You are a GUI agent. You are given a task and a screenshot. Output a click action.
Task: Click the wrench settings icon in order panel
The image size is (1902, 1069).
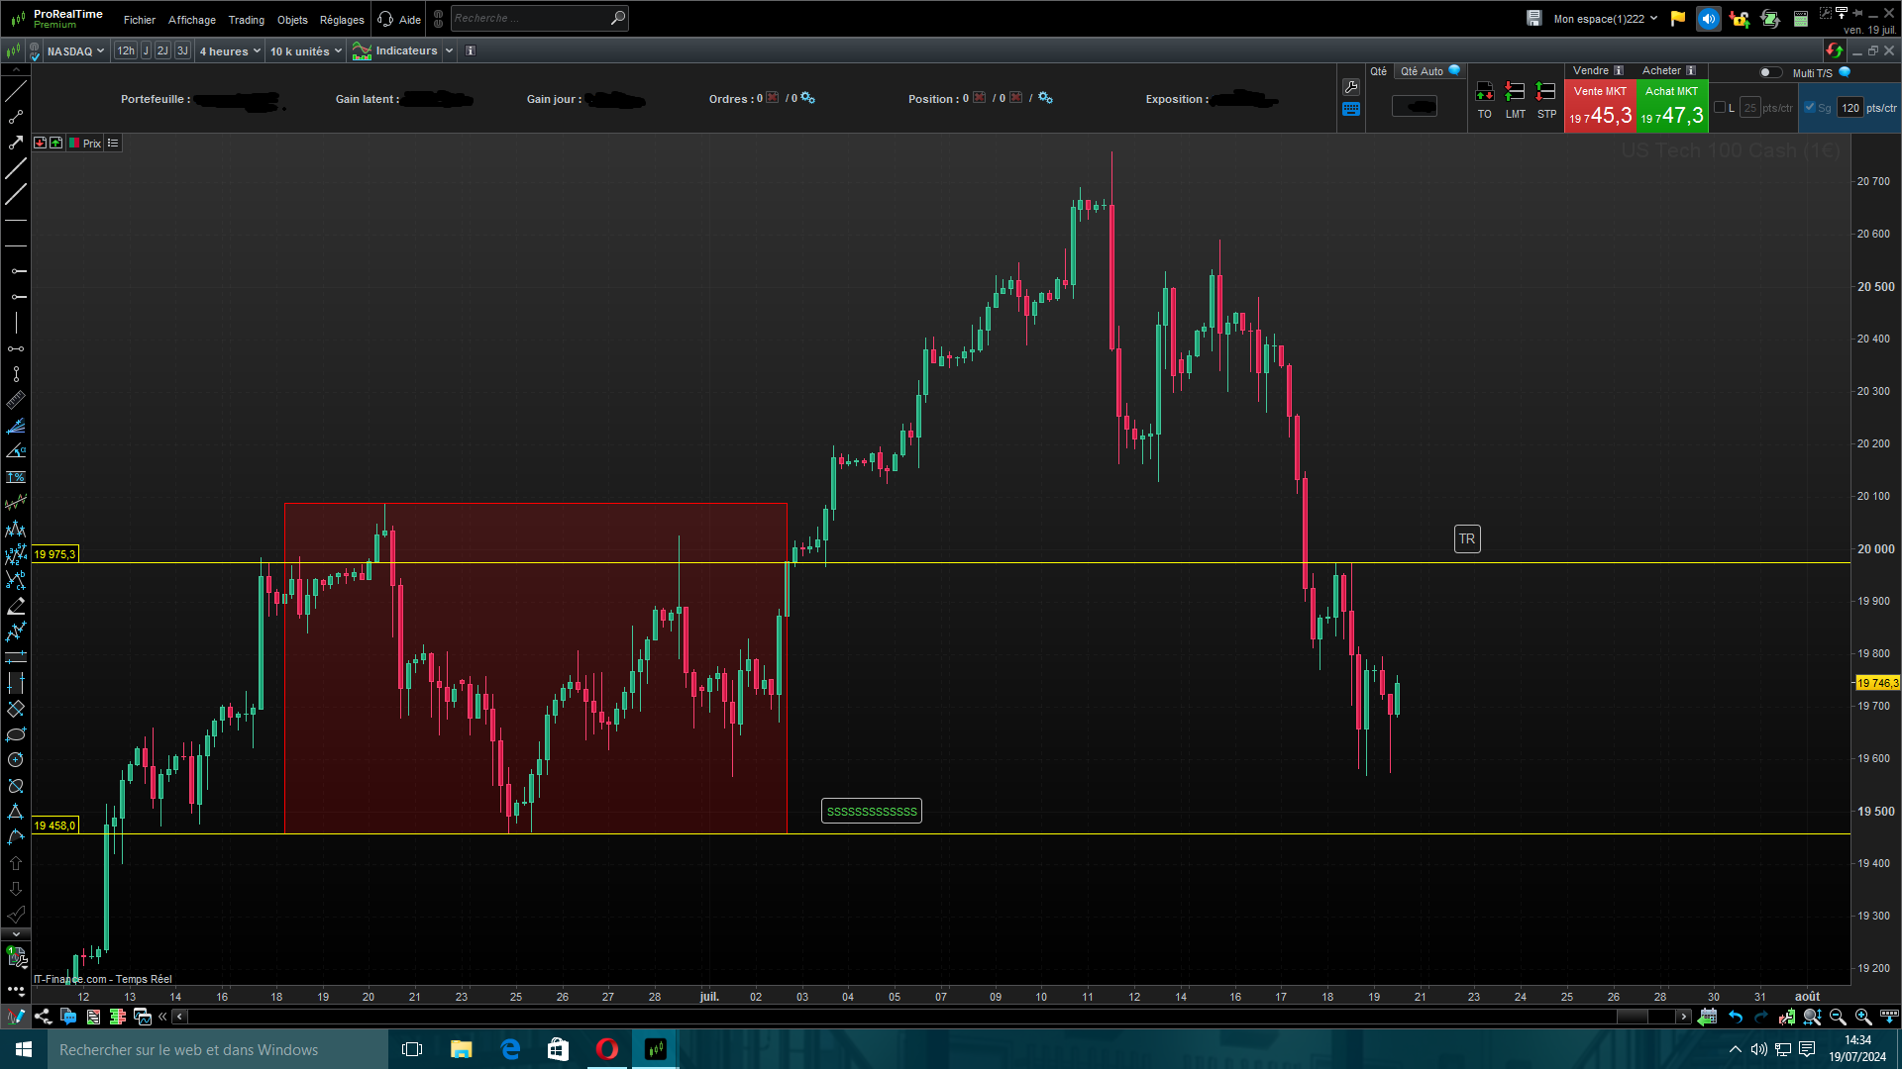click(1351, 87)
